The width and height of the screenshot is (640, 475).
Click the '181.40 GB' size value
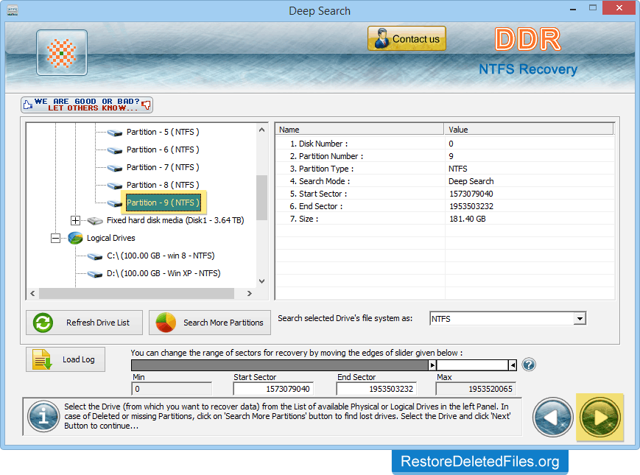click(x=468, y=219)
